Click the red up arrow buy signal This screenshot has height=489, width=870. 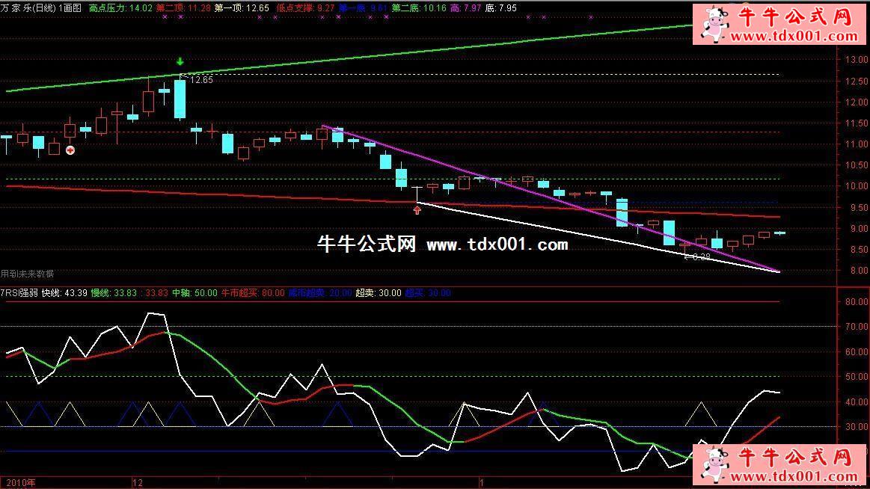click(417, 210)
